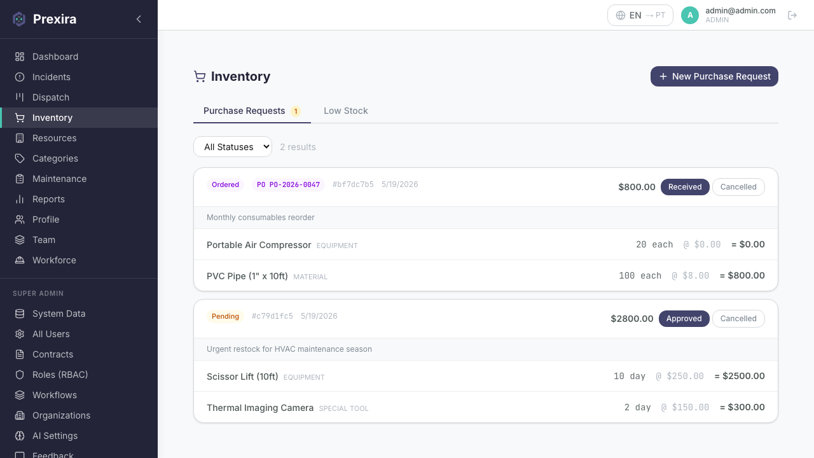Click the cart icon beside Inventory heading
Image resolution: width=814 pixels, height=458 pixels.
tap(200, 76)
